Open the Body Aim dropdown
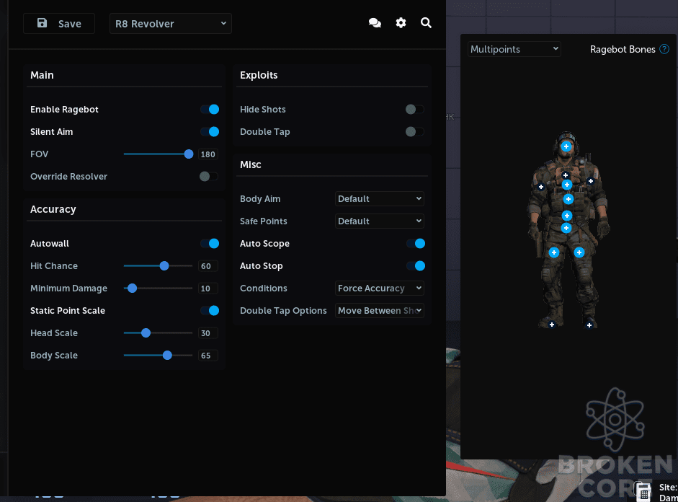This screenshot has width=678, height=502. click(x=380, y=198)
